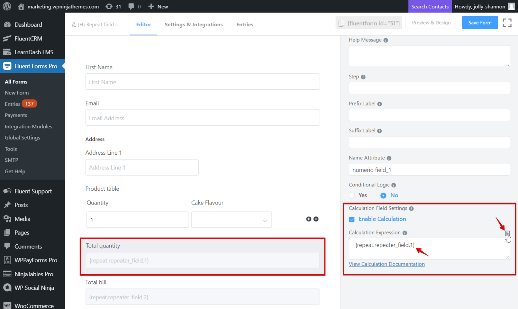
Task: Select Yes for Conditional Logic
Action: click(x=352, y=195)
